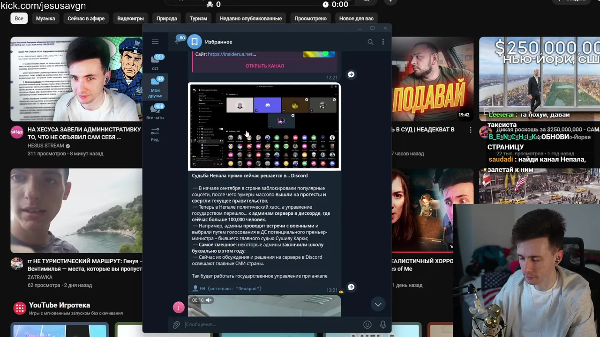
Task: Record a voice message with microphone
Action: 383,324
